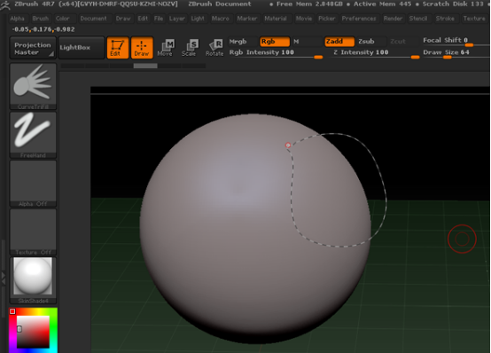
Task: Open the Brush menu
Action: click(x=41, y=19)
